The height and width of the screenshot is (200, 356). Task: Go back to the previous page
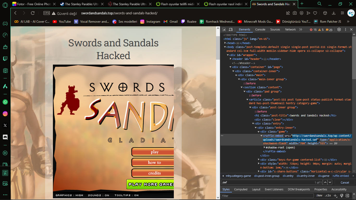15,13
